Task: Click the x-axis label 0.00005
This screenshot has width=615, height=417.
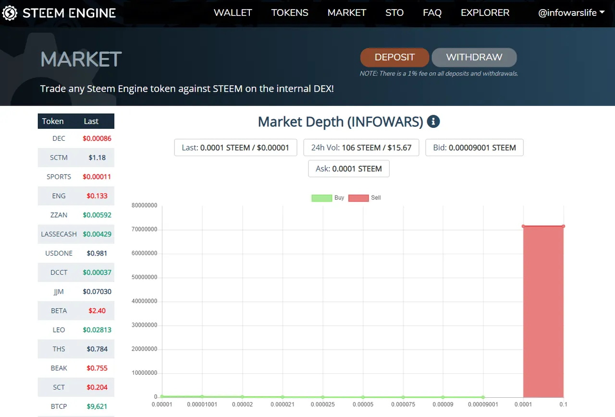Action: point(363,405)
